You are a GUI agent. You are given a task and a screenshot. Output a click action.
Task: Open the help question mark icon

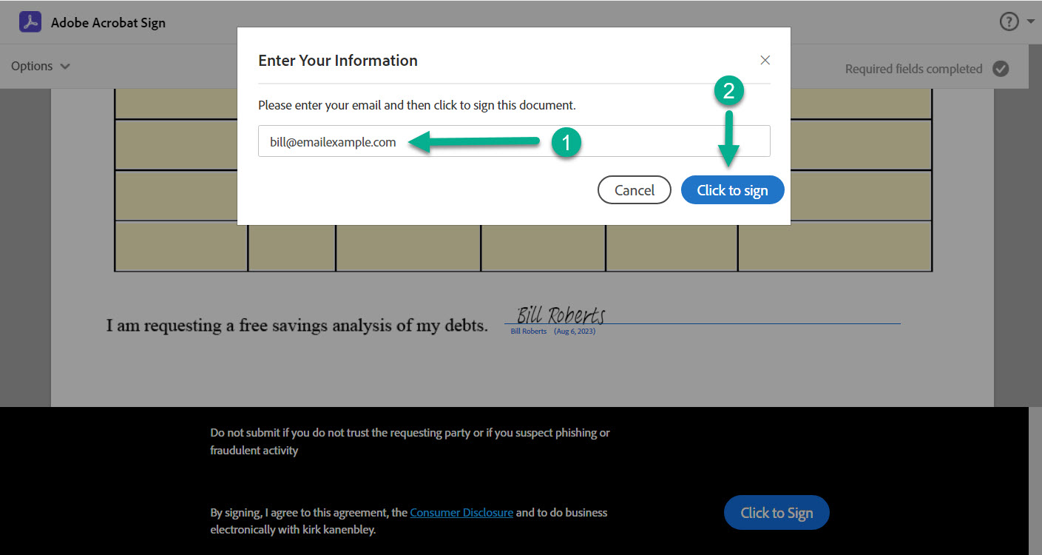coord(1009,22)
